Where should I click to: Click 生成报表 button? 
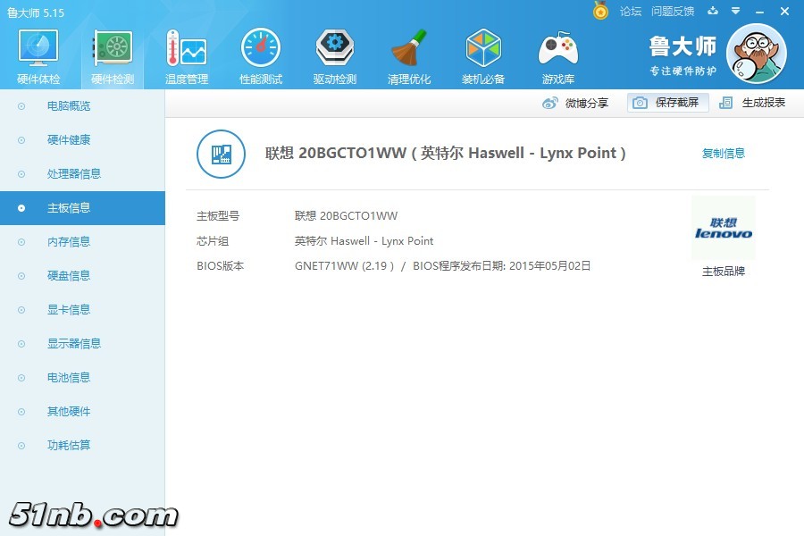pos(753,103)
